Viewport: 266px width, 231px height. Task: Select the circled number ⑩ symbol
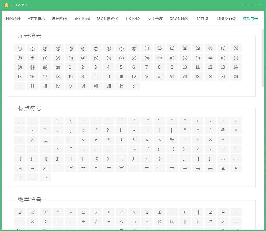click(x=134, y=48)
